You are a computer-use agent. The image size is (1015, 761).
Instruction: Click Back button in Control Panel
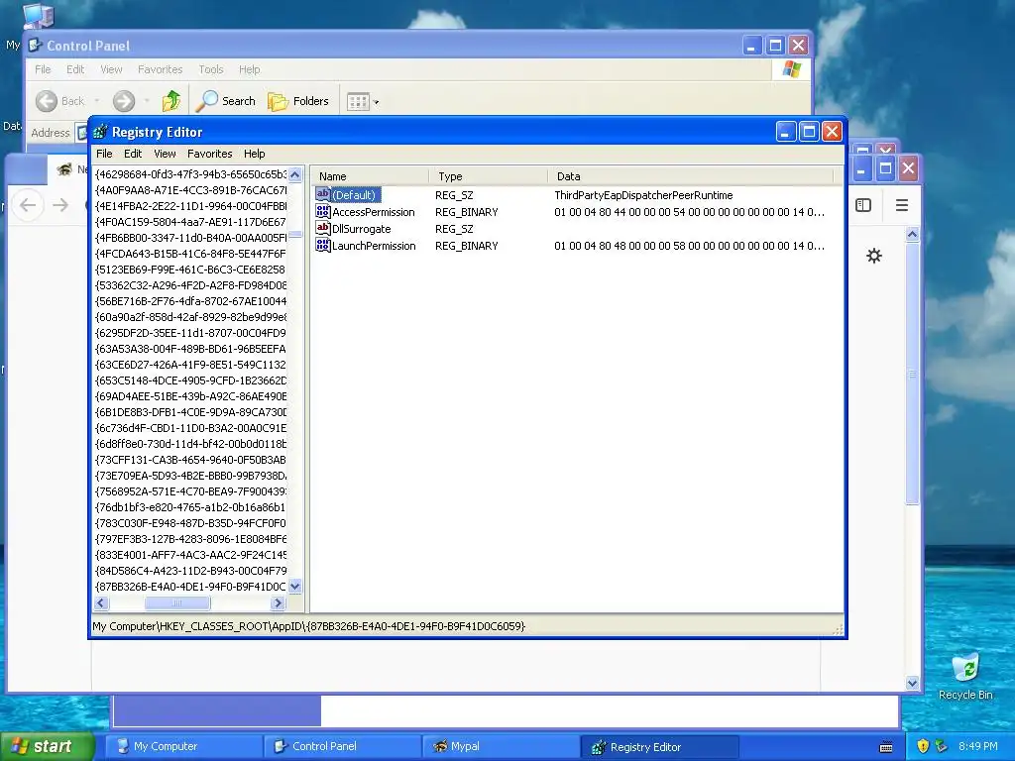click(60, 101)
